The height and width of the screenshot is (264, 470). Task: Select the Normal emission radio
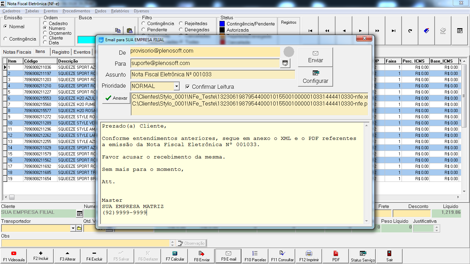click(x=14, y=26)
